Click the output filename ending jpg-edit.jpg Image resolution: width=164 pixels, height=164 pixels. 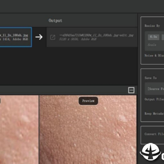(96, 35)
